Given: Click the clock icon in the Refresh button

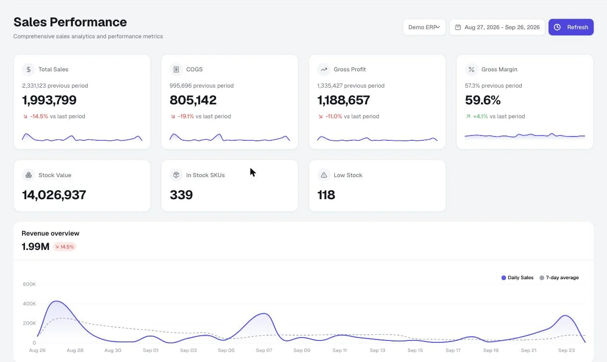Looking at the screenshot, I should tap(557, 27).
